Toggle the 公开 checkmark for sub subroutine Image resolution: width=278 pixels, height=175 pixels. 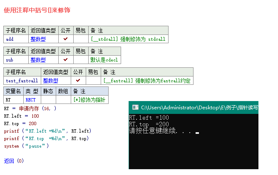[x=66, y=60]
